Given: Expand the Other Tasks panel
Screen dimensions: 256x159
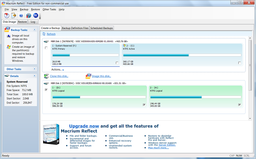Looking at the screenshot, I should click(35, 69).
